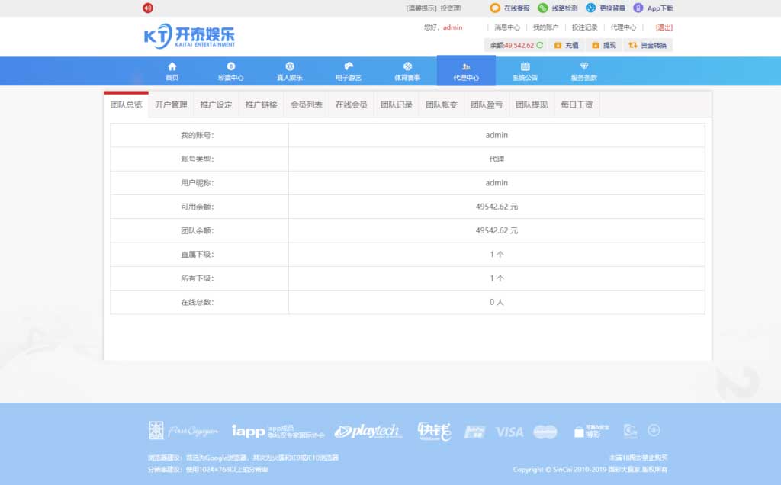The image size is (781, 485).
Task: Open 彩票中心 in the navigation bar
Action: point(231,71)
